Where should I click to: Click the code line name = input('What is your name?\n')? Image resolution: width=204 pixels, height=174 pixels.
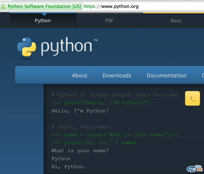pyautogui.click(x=115, y=135)
